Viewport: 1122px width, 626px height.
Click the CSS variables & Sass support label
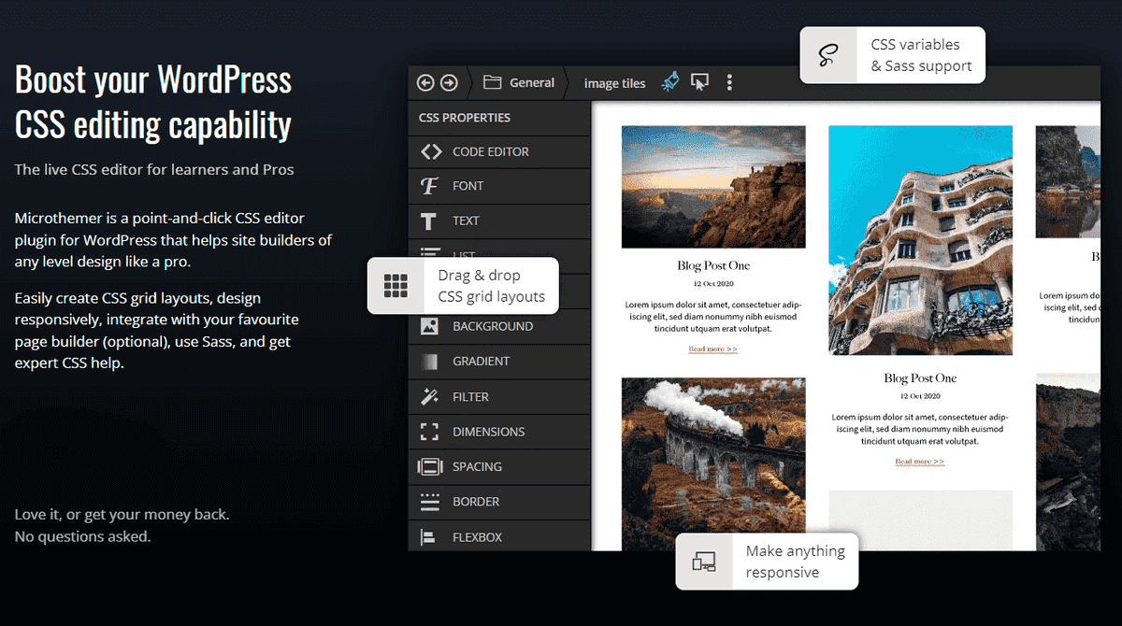point(922,55)
